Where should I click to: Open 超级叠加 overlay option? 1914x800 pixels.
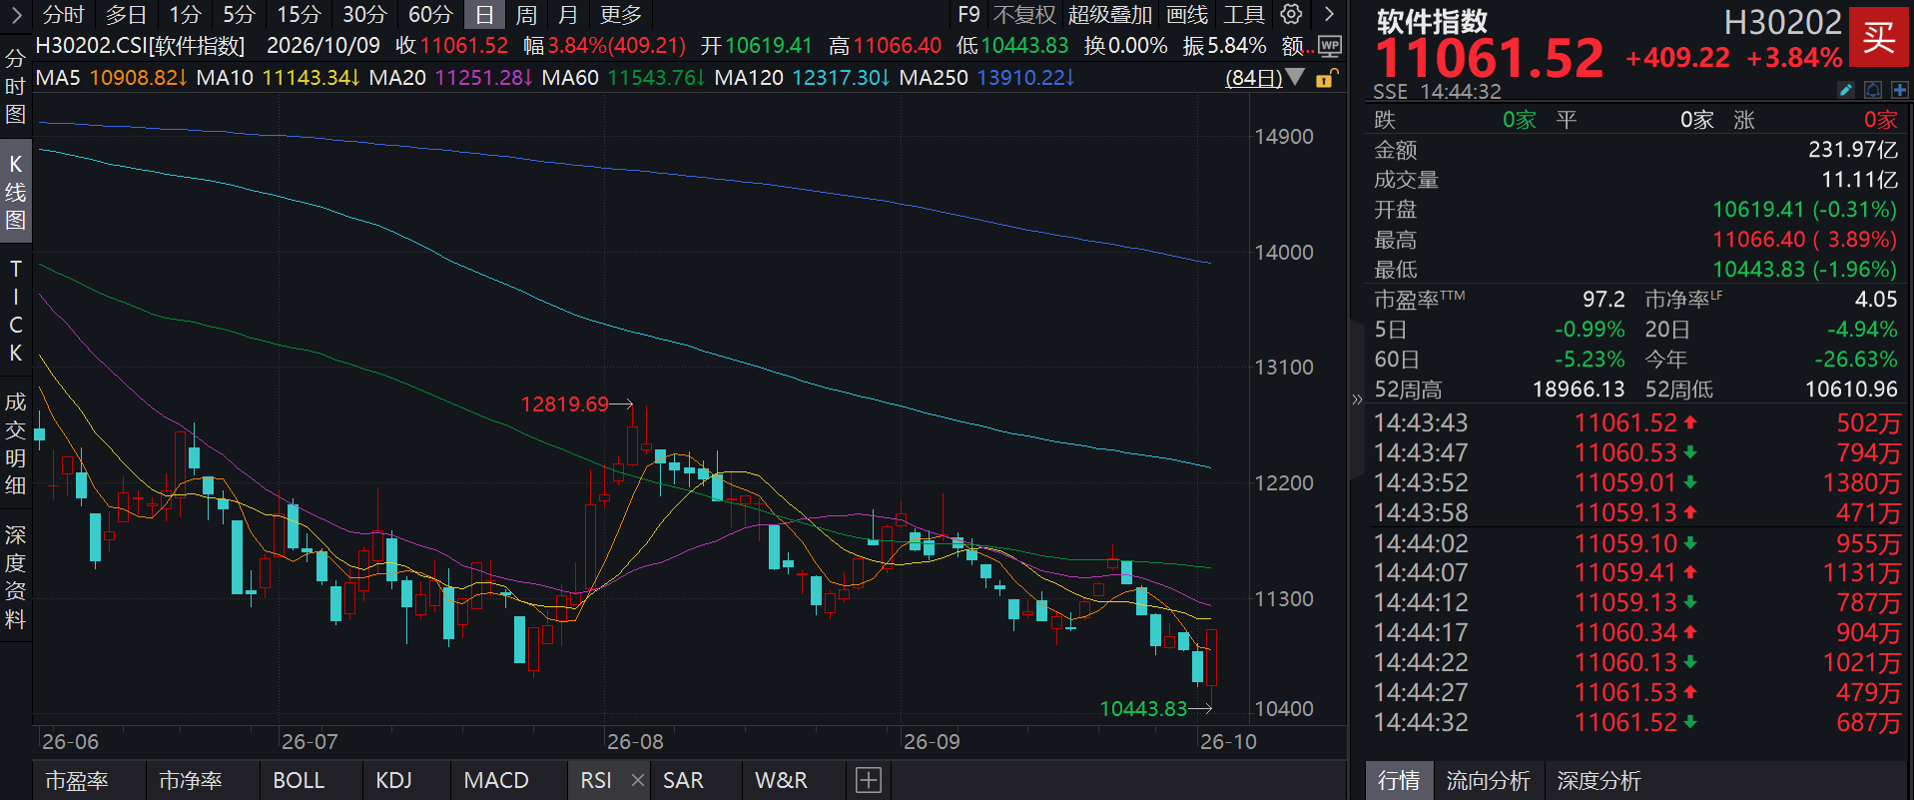[1110, 14]
